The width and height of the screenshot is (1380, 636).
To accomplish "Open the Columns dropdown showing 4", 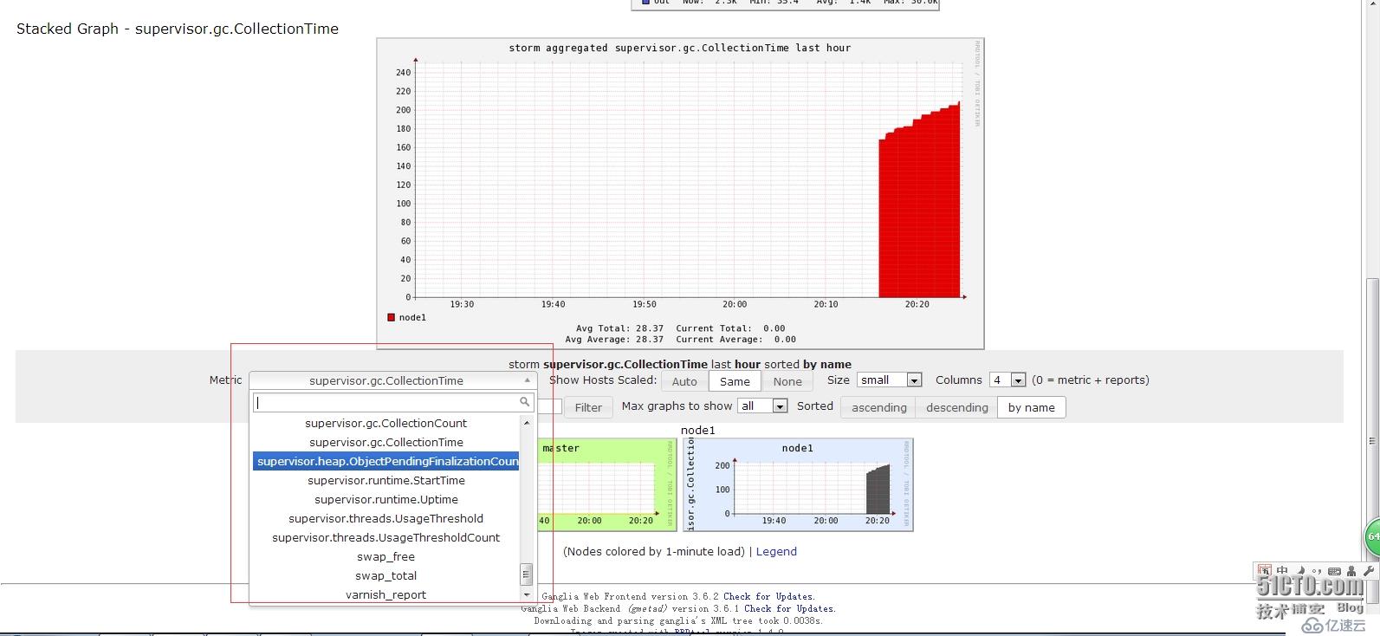I will coord(1008,380).
